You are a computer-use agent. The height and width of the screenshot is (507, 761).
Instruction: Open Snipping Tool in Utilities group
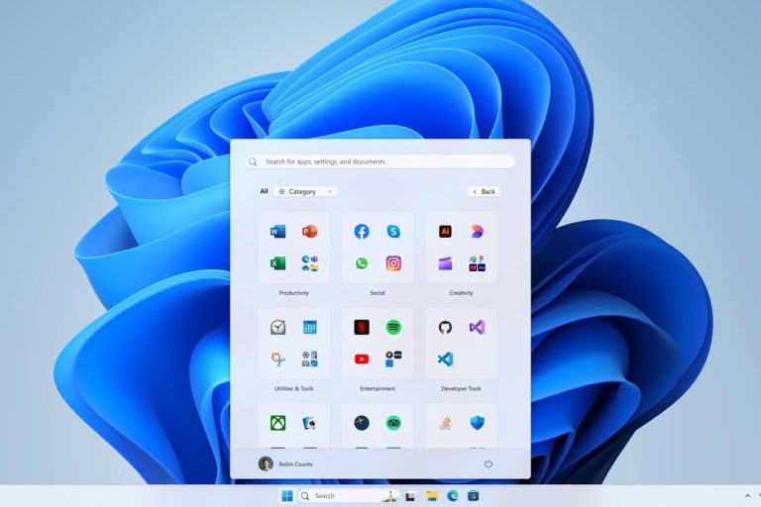277,359
